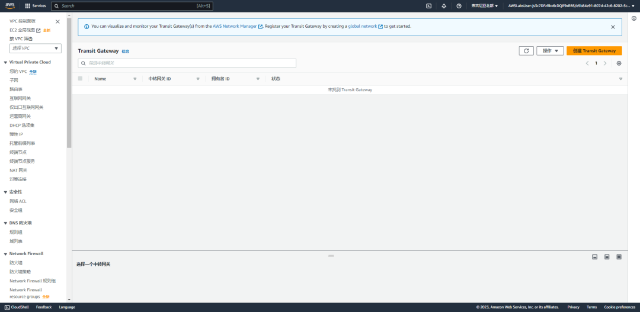
Task: Close the VPC navigation sidebar
Action: pos(57,21)
